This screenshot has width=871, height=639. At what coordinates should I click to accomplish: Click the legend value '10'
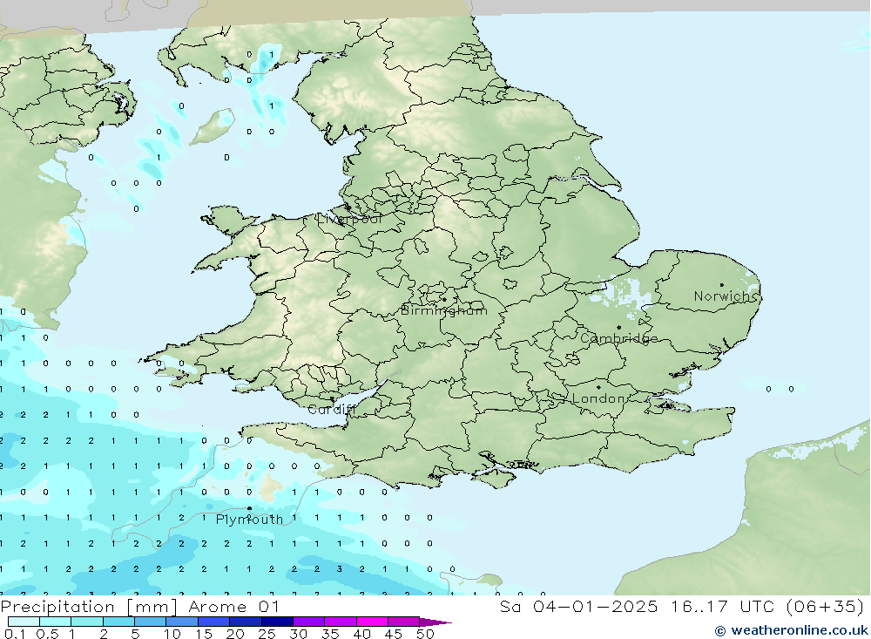[x=172, y=634]
